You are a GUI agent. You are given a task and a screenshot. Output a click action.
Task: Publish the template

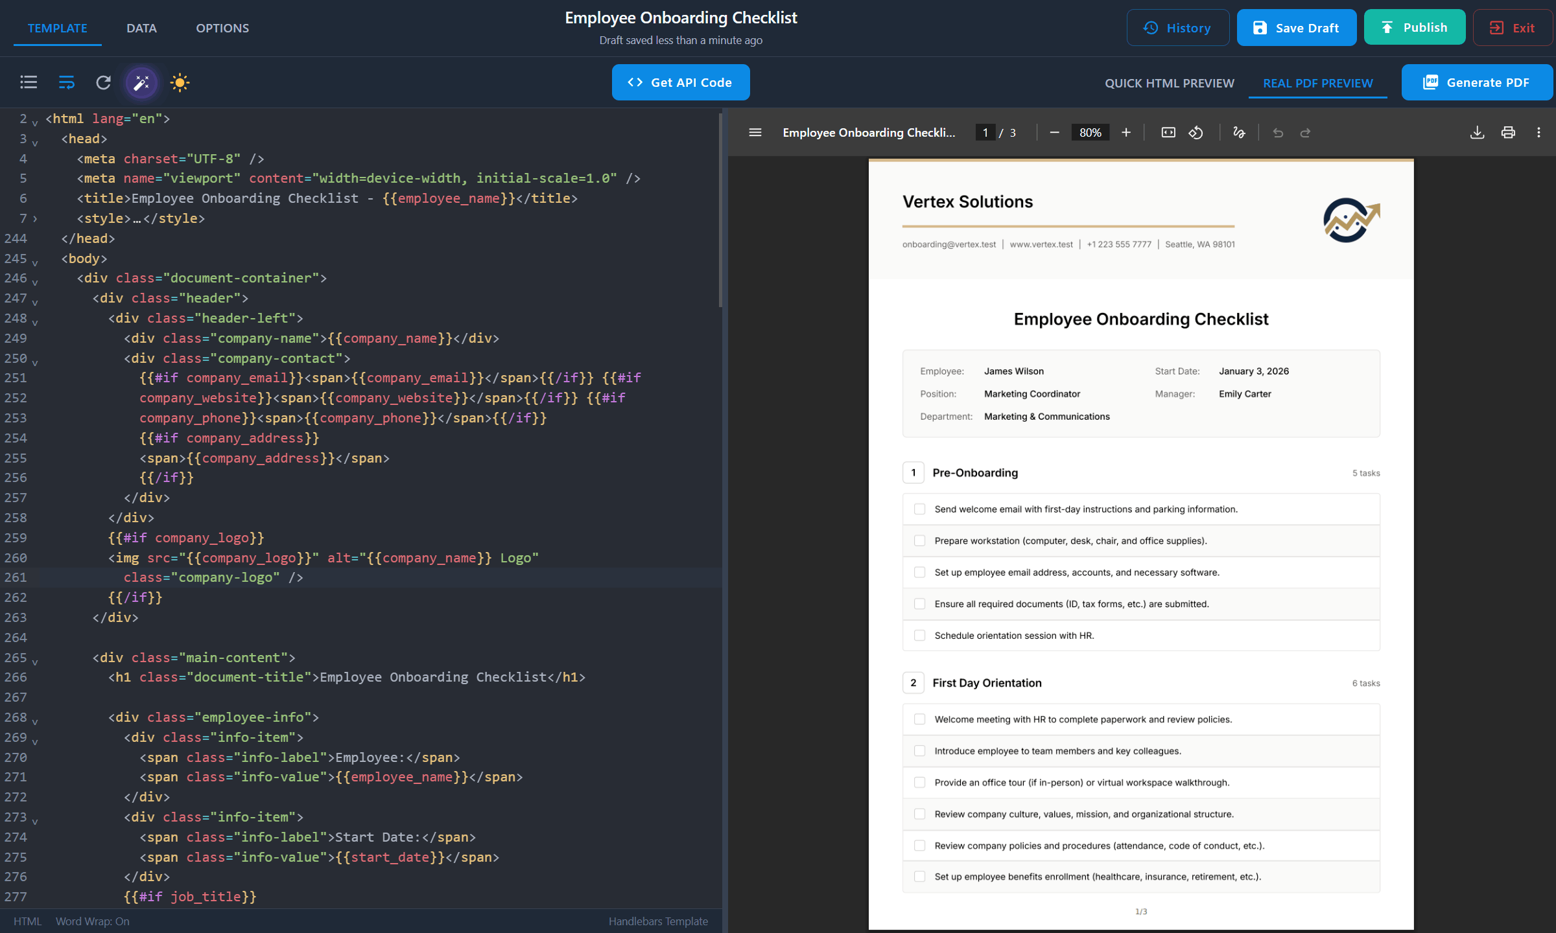[x=1415, y=27]
